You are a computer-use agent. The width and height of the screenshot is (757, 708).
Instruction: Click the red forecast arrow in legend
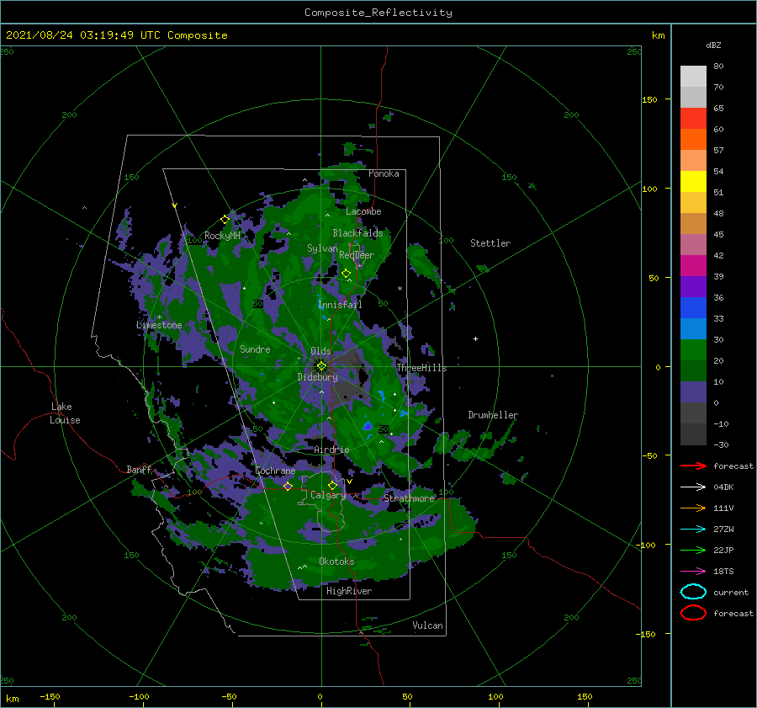(x=693, y=466)
